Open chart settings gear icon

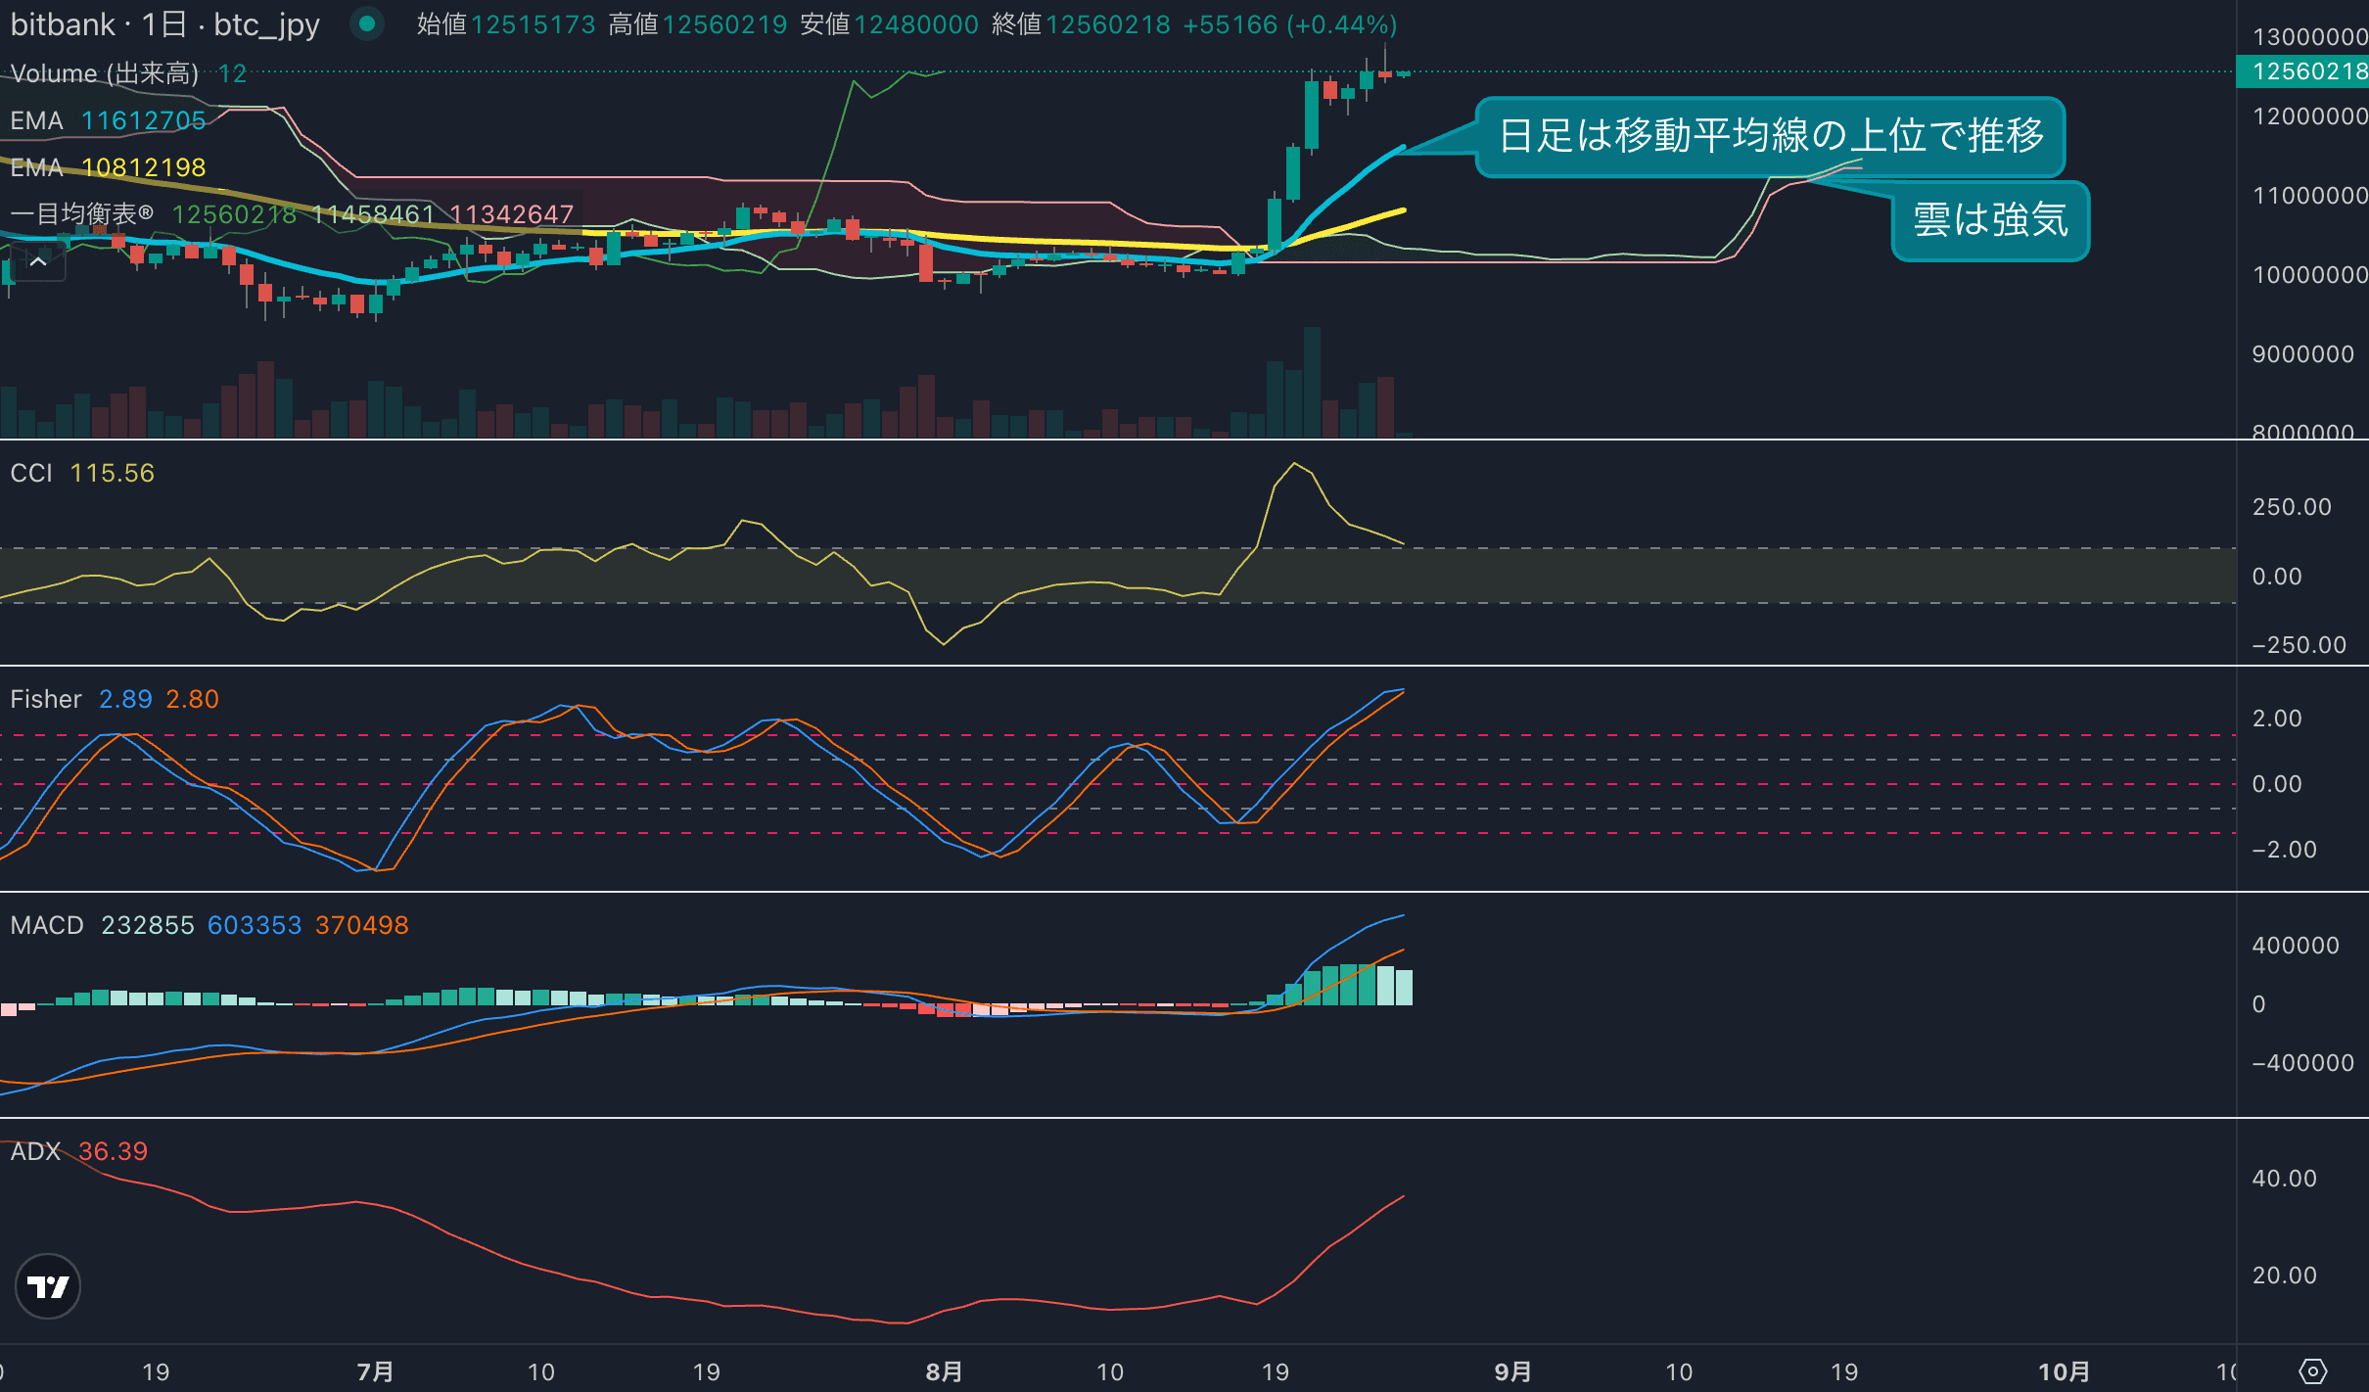click(x=2313, y=1371)
